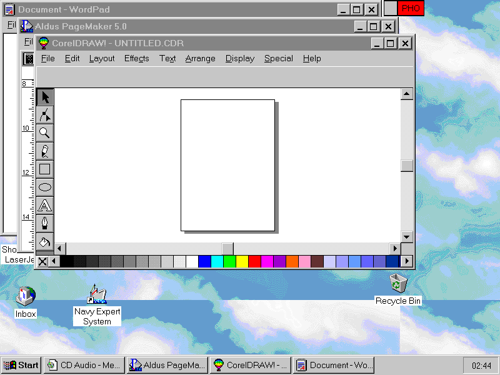
Task: Select the Ellipse tool
Action: pyautogui.click(x=44, y=187)
